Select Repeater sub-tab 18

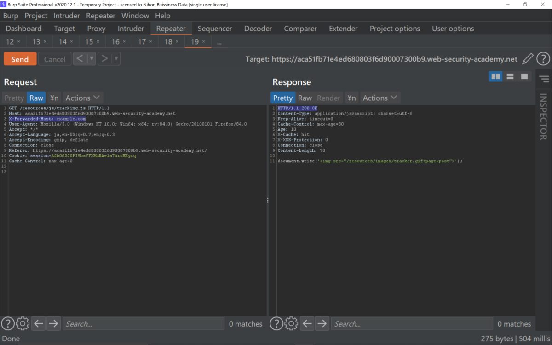click(168, 42)
